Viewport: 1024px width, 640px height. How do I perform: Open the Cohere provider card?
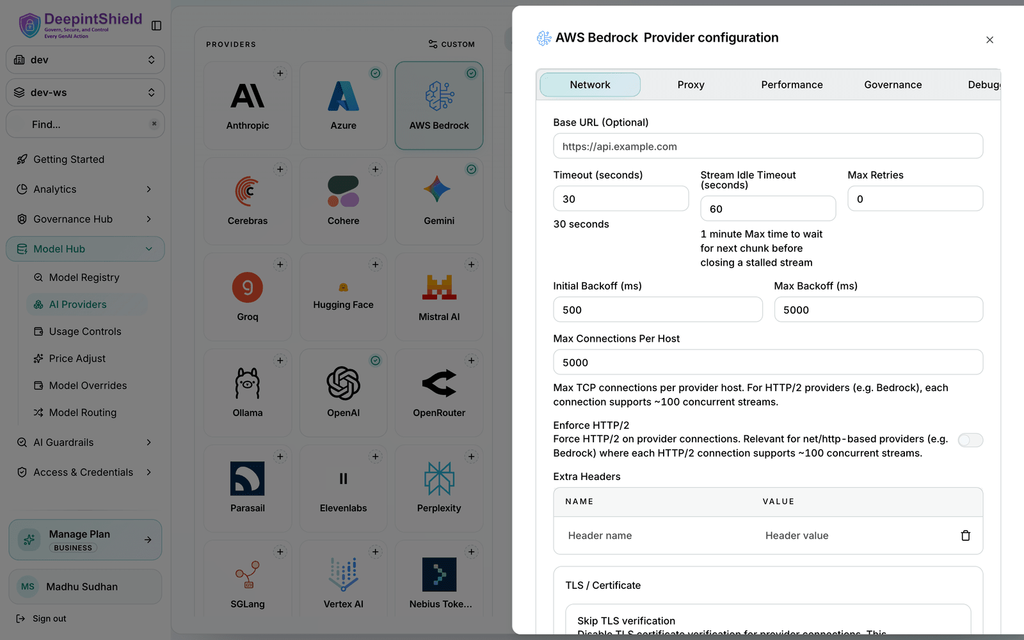click(343, 201)
